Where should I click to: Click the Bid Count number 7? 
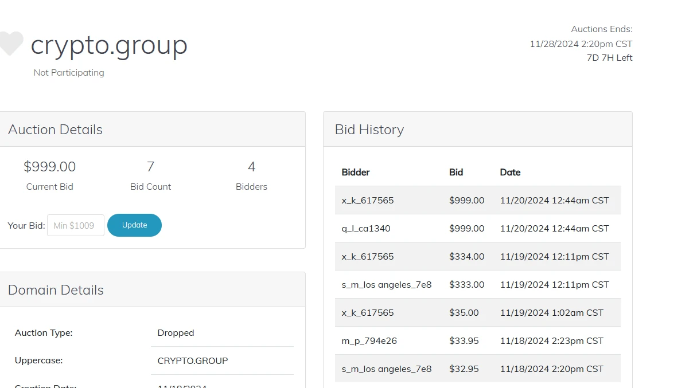(x=150, y=167)
